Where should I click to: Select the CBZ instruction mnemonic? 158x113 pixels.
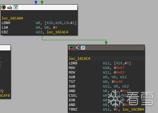click(5, 32)
